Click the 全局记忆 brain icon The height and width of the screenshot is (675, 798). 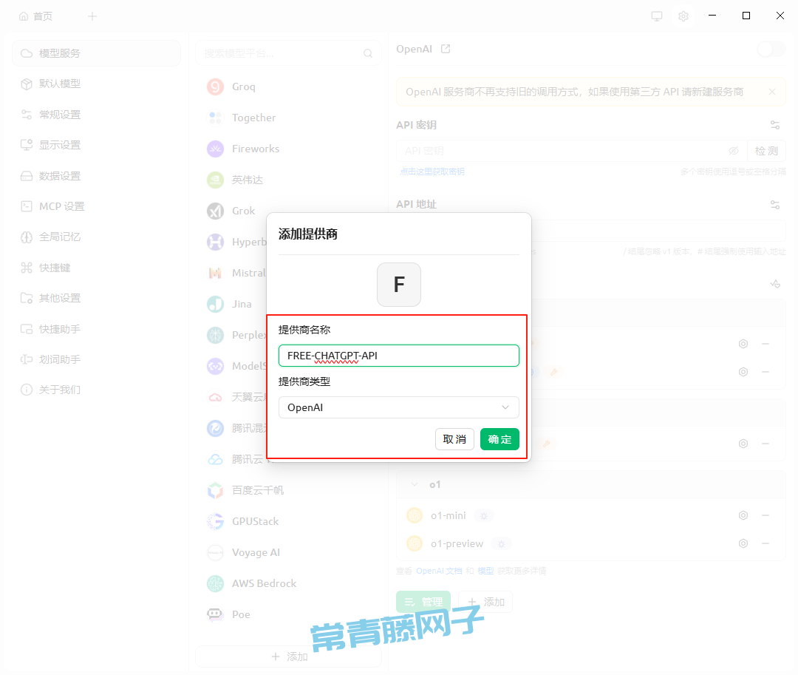[x=27, y=237]
